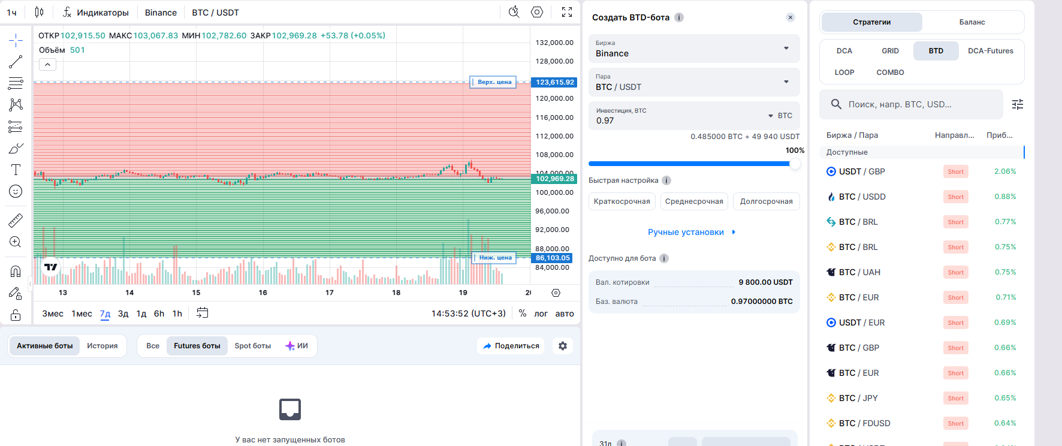The height and width of the screenshot is (446, 1062).
Task: Toggle magnet mode for drawings
Action: coord(16,272)
